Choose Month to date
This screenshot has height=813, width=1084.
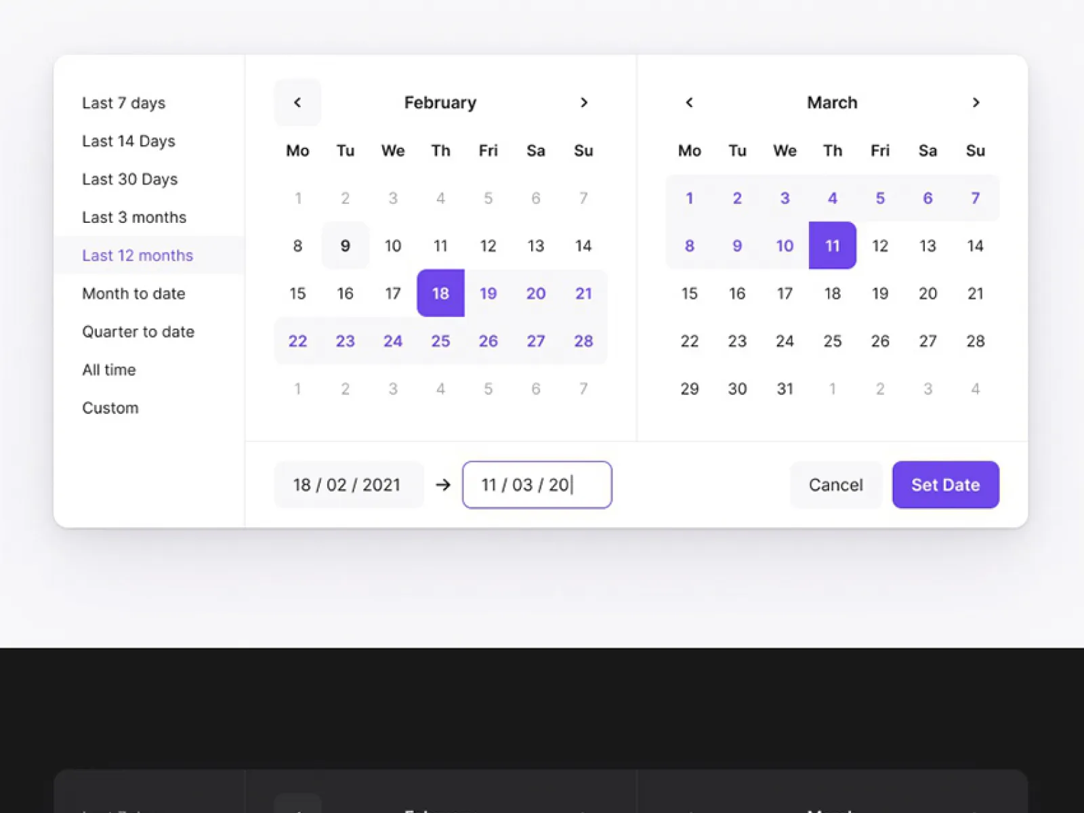click(133, 293)
